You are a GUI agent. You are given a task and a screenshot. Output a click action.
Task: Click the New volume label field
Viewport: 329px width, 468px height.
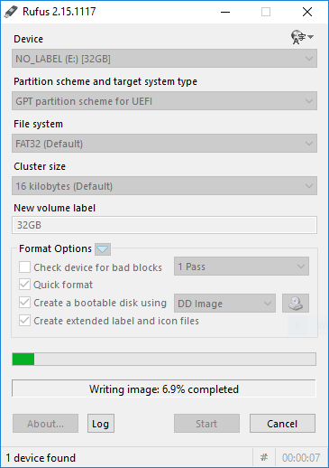click(x=164, y=225)
